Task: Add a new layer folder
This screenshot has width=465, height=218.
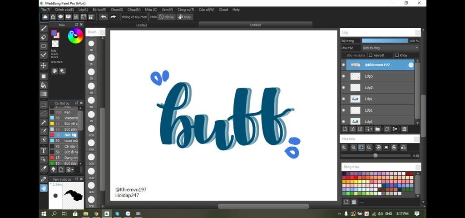Action: [x=377, y=129]
